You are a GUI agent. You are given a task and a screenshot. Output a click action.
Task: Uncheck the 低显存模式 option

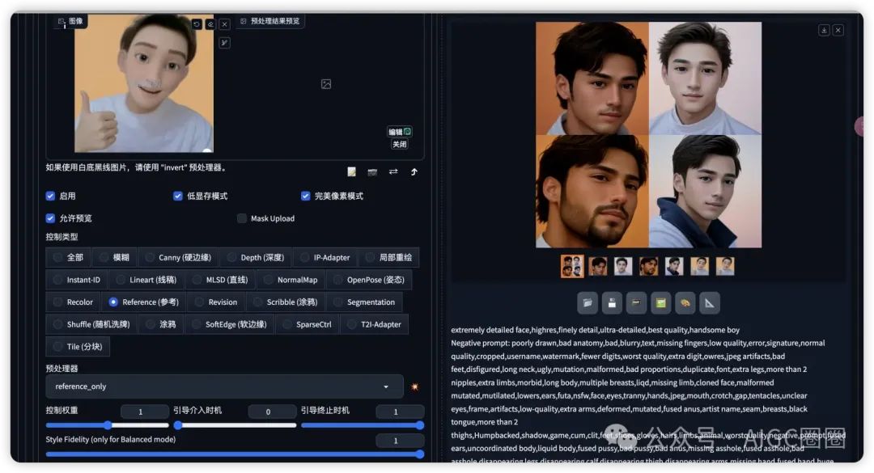(177, 196)
